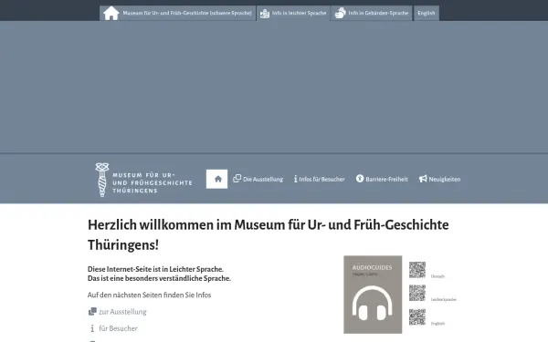The width and height of the screenshot is (548, 342).
Task: Click the Herzlich willkommen page heading
Action: 268,235
